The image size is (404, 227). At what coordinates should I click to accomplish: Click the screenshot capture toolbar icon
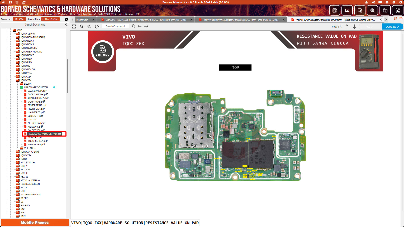[398, 10]
